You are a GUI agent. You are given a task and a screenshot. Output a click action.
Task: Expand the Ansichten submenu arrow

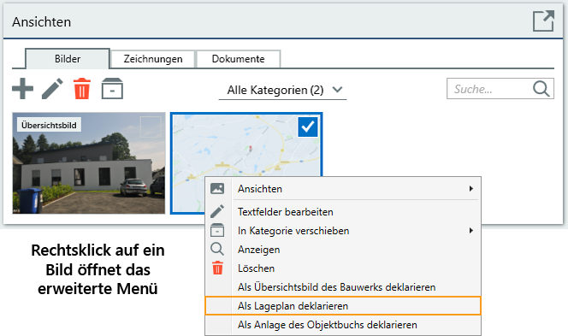[471, 189]
